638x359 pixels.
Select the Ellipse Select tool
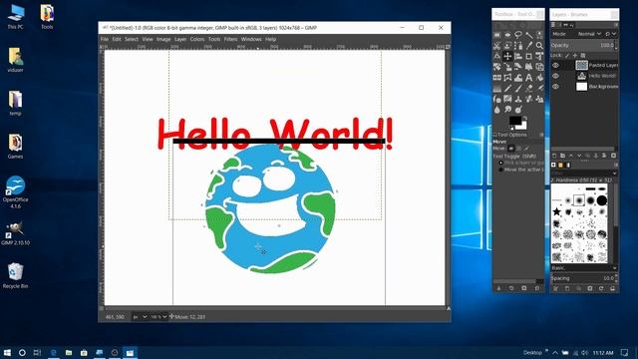(507, 35)
